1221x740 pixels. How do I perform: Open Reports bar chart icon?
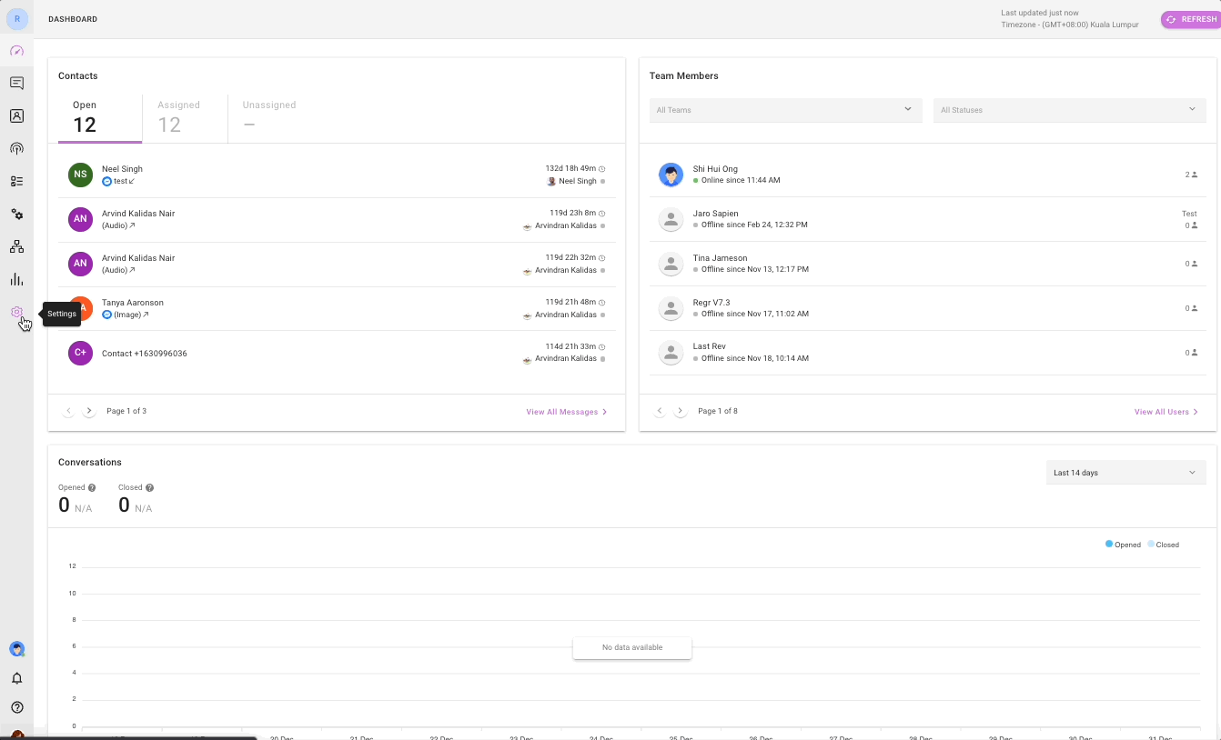(x=16, y=280)
